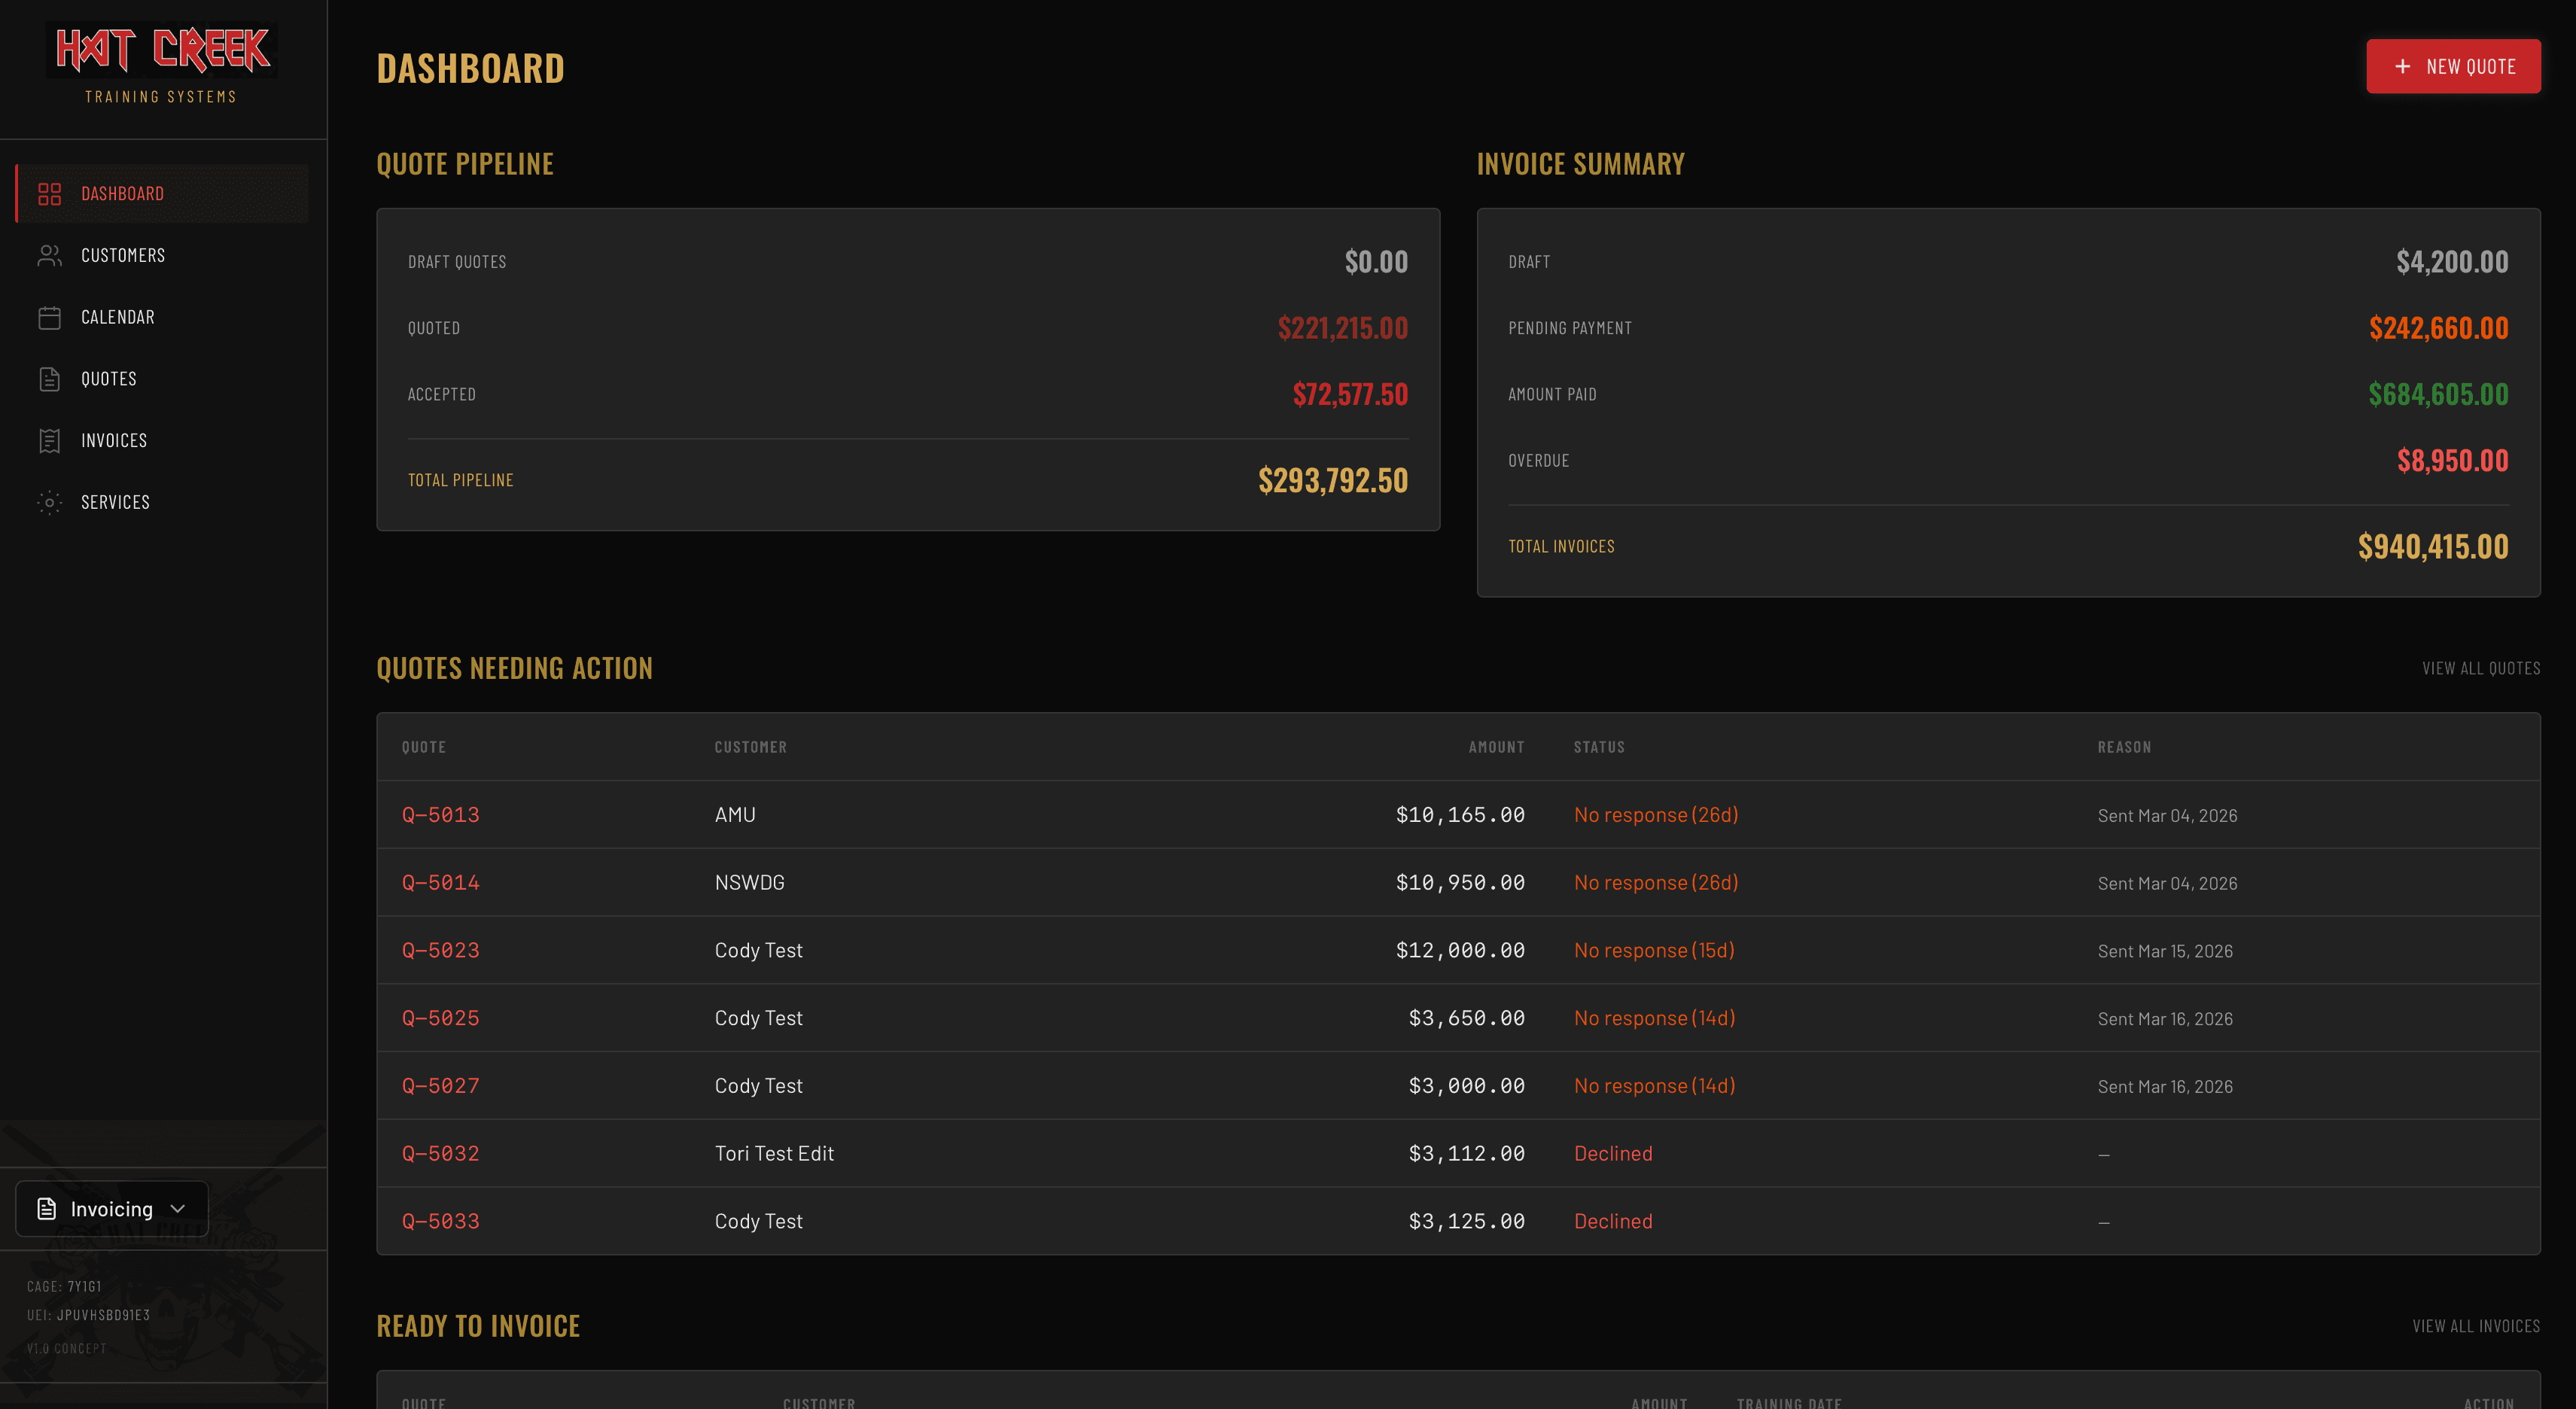Click No response (26d) status for Q-5013
This screenshot has height=1409, width=2576.
pos(1656,815)
